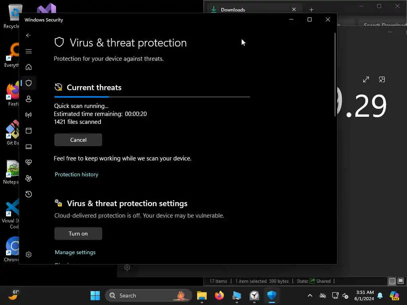Select the Virus & threat protection shield in sidebar
407x305 pixels.
pos(29,83)
